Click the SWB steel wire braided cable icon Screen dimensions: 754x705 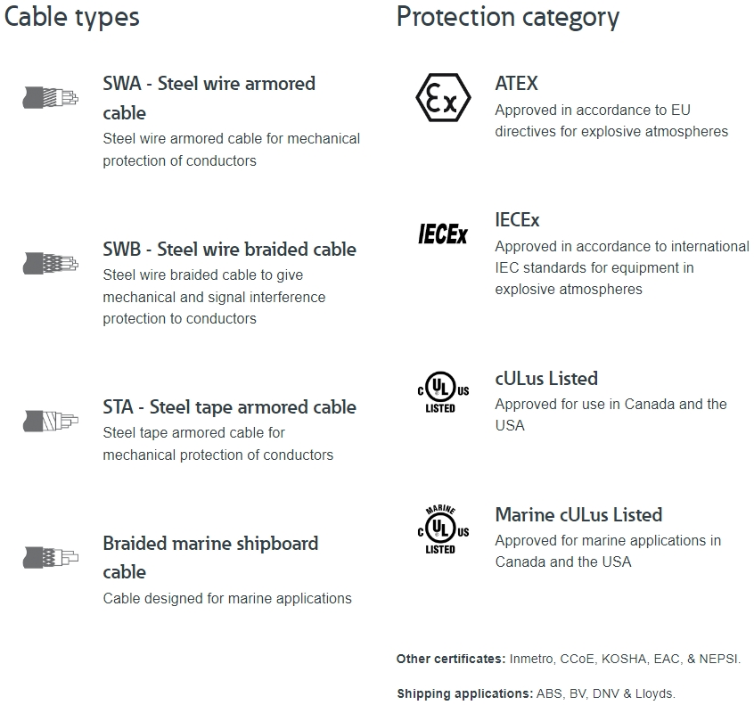pyautogui.click(x=51, y=264)
